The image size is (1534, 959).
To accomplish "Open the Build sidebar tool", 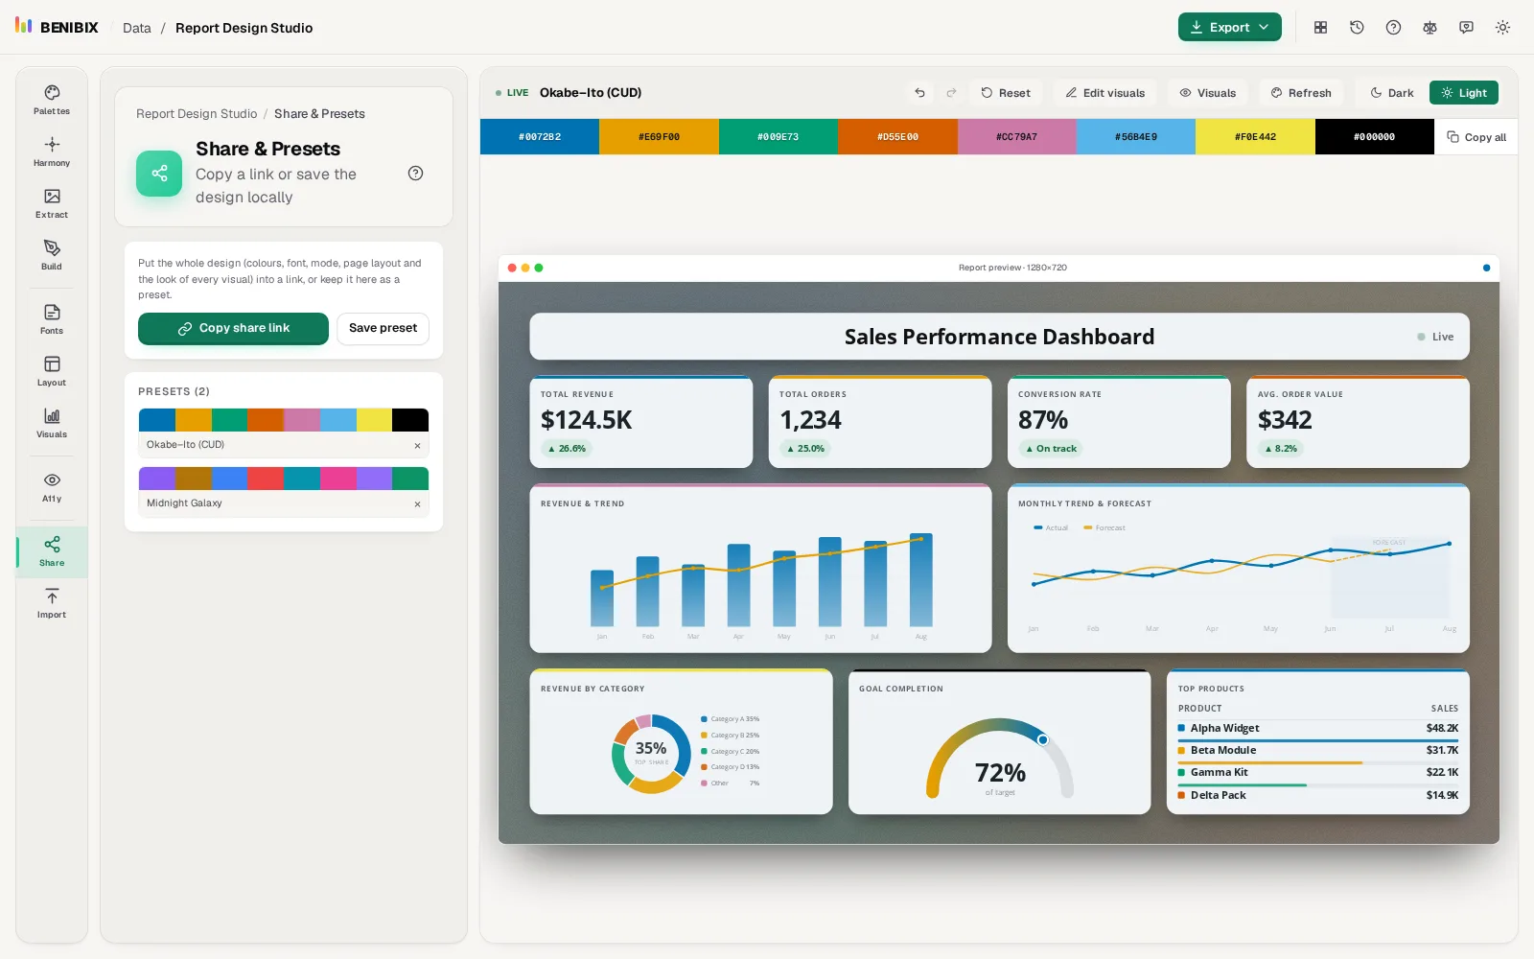I will pyautogui.click(x=52, y=255).
